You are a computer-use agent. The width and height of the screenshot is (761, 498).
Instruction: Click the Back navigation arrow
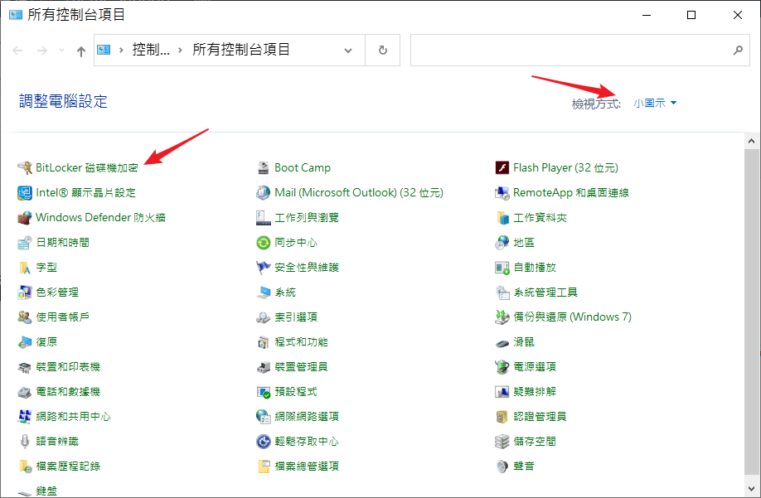[18, 50]
